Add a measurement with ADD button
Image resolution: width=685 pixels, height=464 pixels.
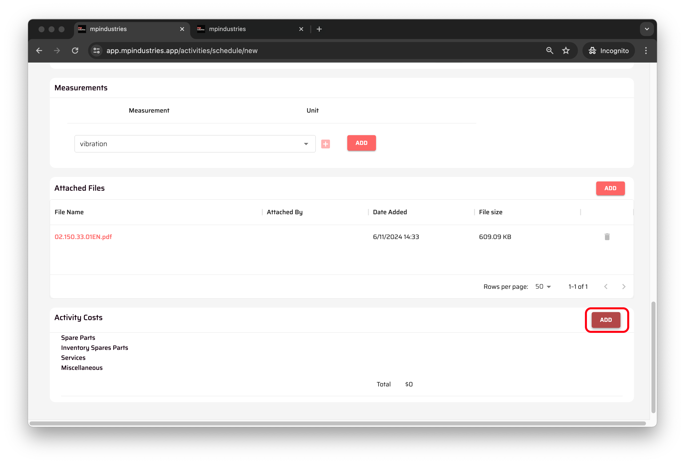(x=361, y=143)
